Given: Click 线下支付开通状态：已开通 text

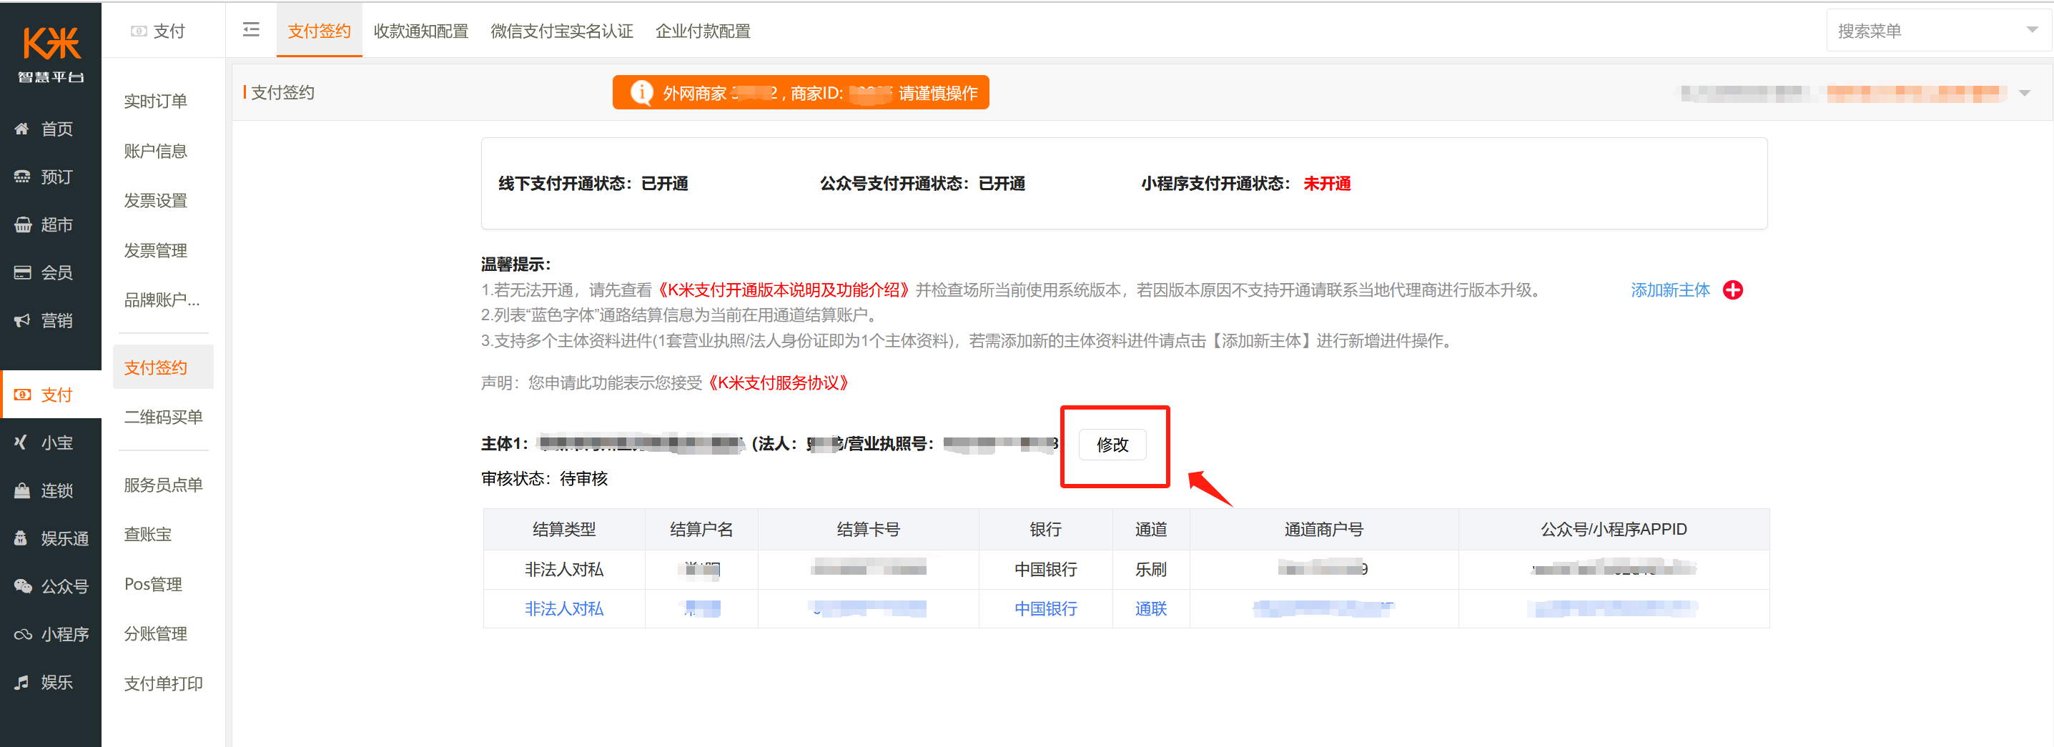Looking at the screenshot, I should 593,184.
